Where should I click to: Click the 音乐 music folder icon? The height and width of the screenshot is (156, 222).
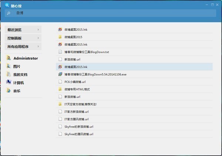pyautogui.click(x=9, y=91)
